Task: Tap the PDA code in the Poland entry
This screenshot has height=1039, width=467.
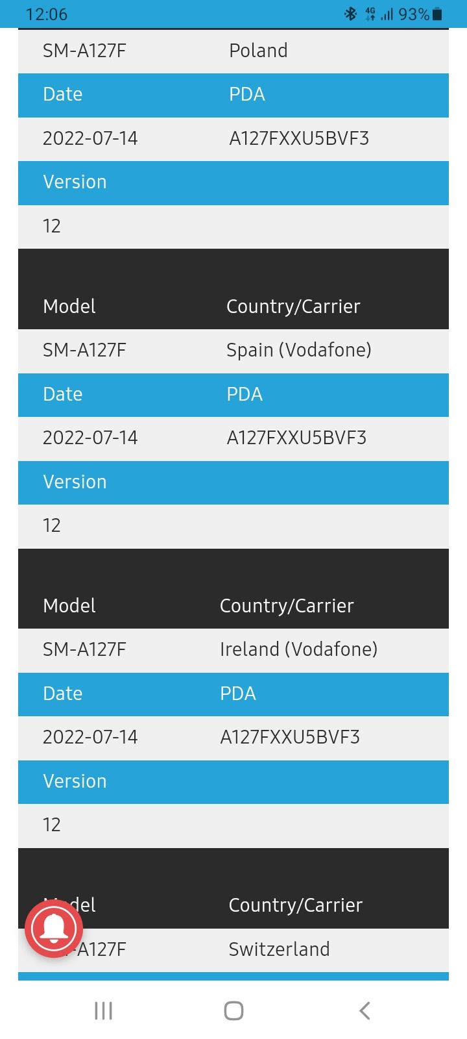Action: 299,138
